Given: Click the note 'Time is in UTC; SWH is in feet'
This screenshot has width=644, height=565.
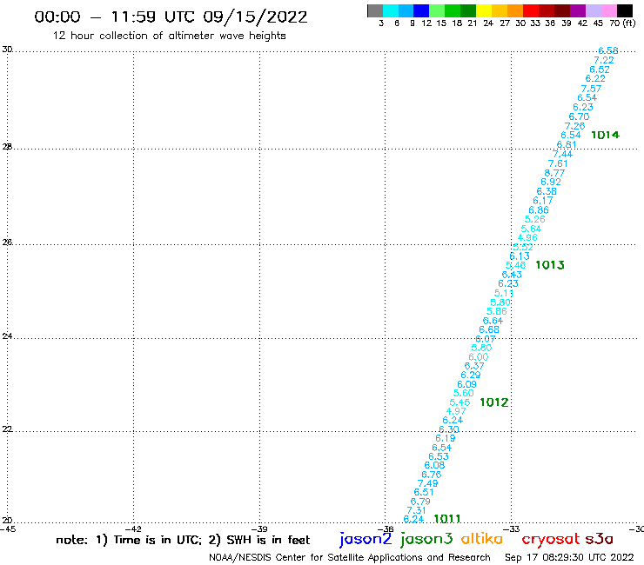Looking at the screenshot, I should point(183,540).
